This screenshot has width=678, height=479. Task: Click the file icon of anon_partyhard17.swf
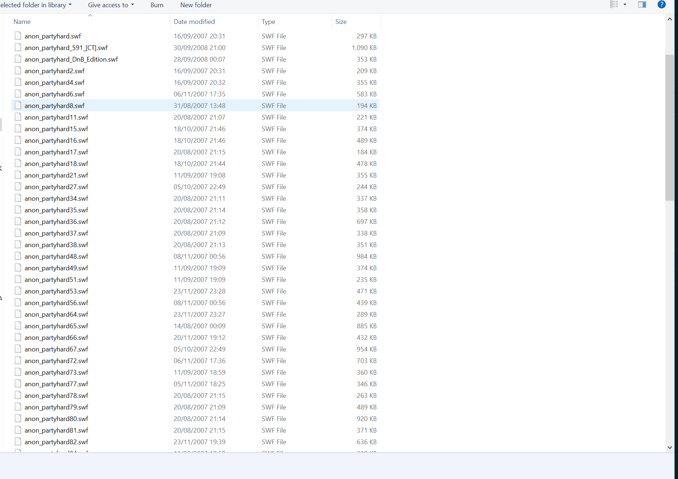point(18,151)
